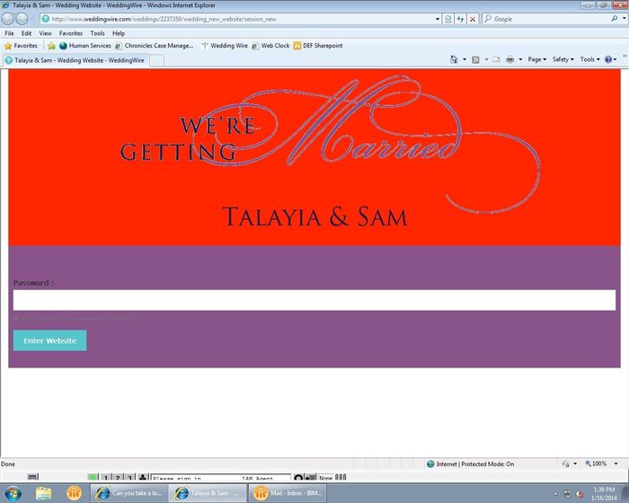Click the Internet Protected Mode globe icon
Image resolution: width=629 pixels, height=503 pixels.
(430, 464)
